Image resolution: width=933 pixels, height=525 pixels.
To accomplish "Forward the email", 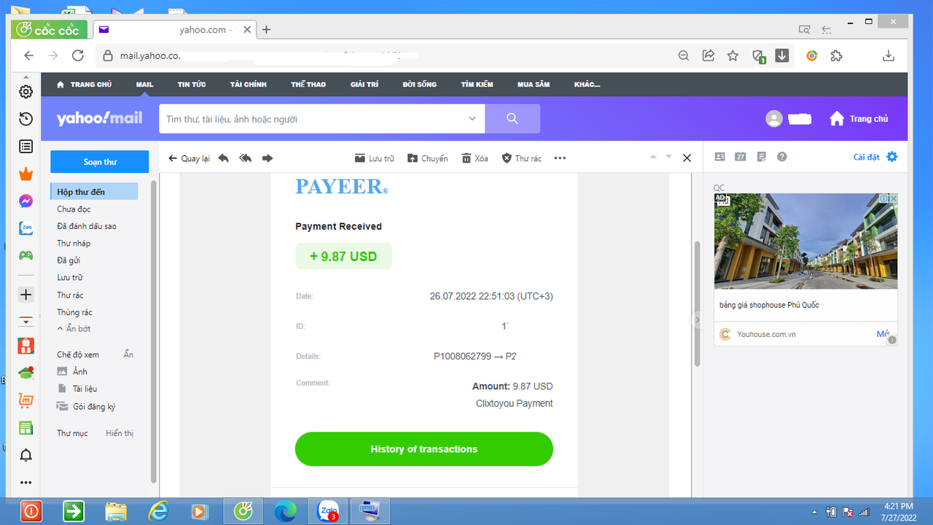I will [x=268, y=158].
